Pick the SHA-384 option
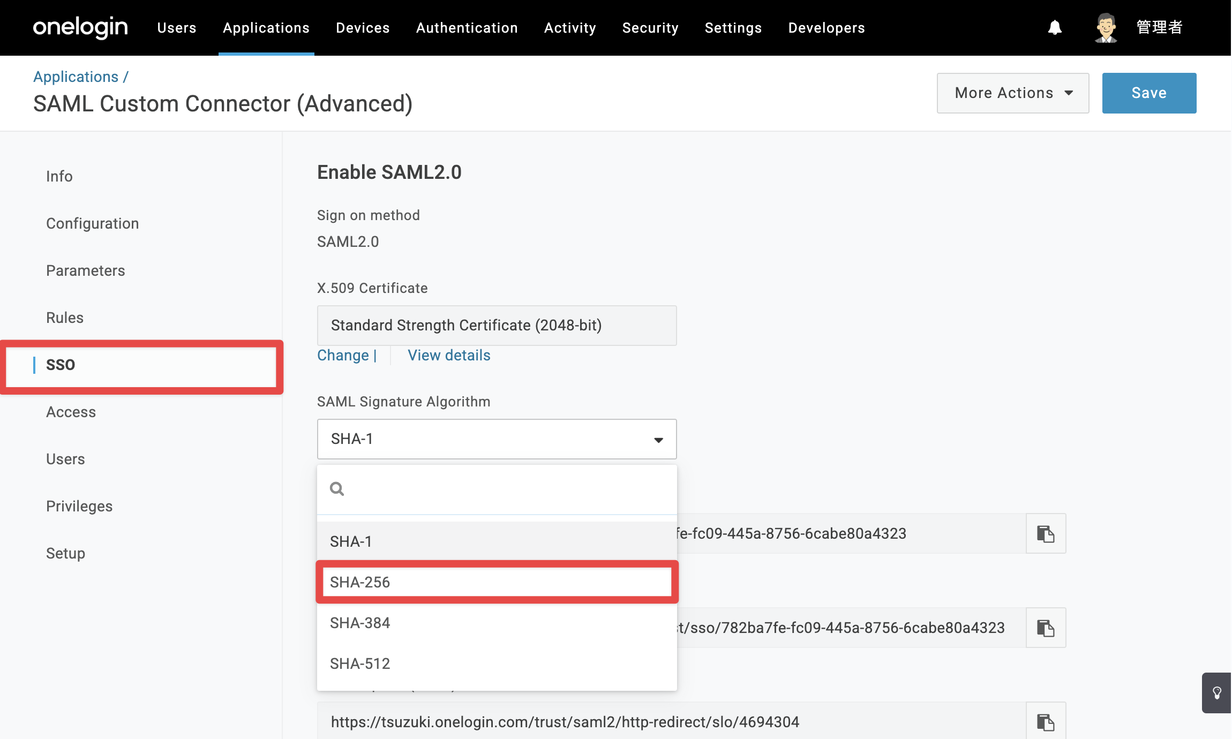1232x739 pixels. [497, 623]
